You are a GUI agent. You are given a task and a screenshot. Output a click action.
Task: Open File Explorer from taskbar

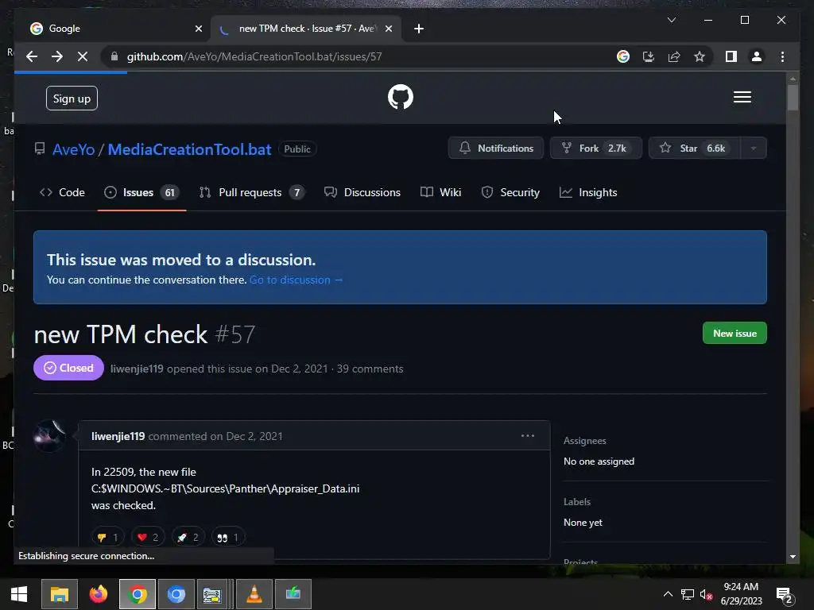pyautogui.click(x=59, y=594)
